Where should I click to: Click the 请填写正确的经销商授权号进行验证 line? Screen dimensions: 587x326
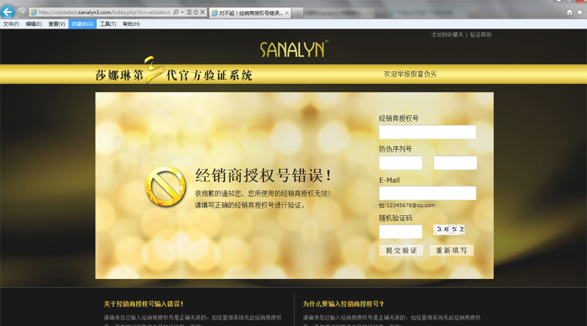(x=250, y=206)
